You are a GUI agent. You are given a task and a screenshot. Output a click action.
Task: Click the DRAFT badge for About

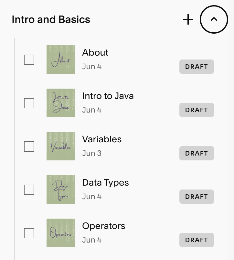[197, 67]
